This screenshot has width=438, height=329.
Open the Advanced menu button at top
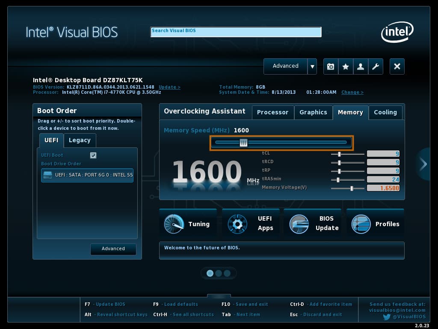(285, 66)
